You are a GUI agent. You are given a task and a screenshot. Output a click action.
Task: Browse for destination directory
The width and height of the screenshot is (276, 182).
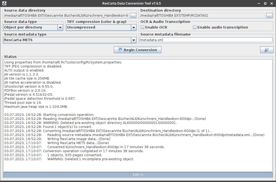(x=269, y=16)
